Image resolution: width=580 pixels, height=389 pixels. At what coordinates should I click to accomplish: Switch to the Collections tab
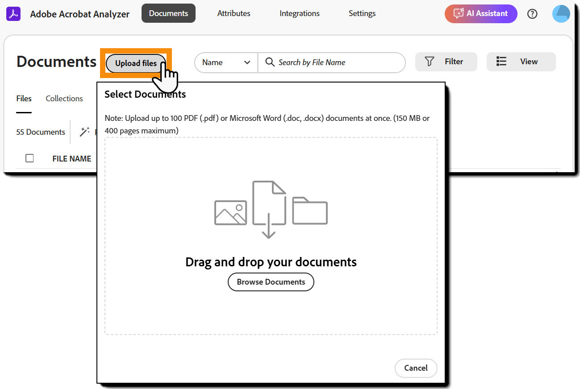(64, 98)
